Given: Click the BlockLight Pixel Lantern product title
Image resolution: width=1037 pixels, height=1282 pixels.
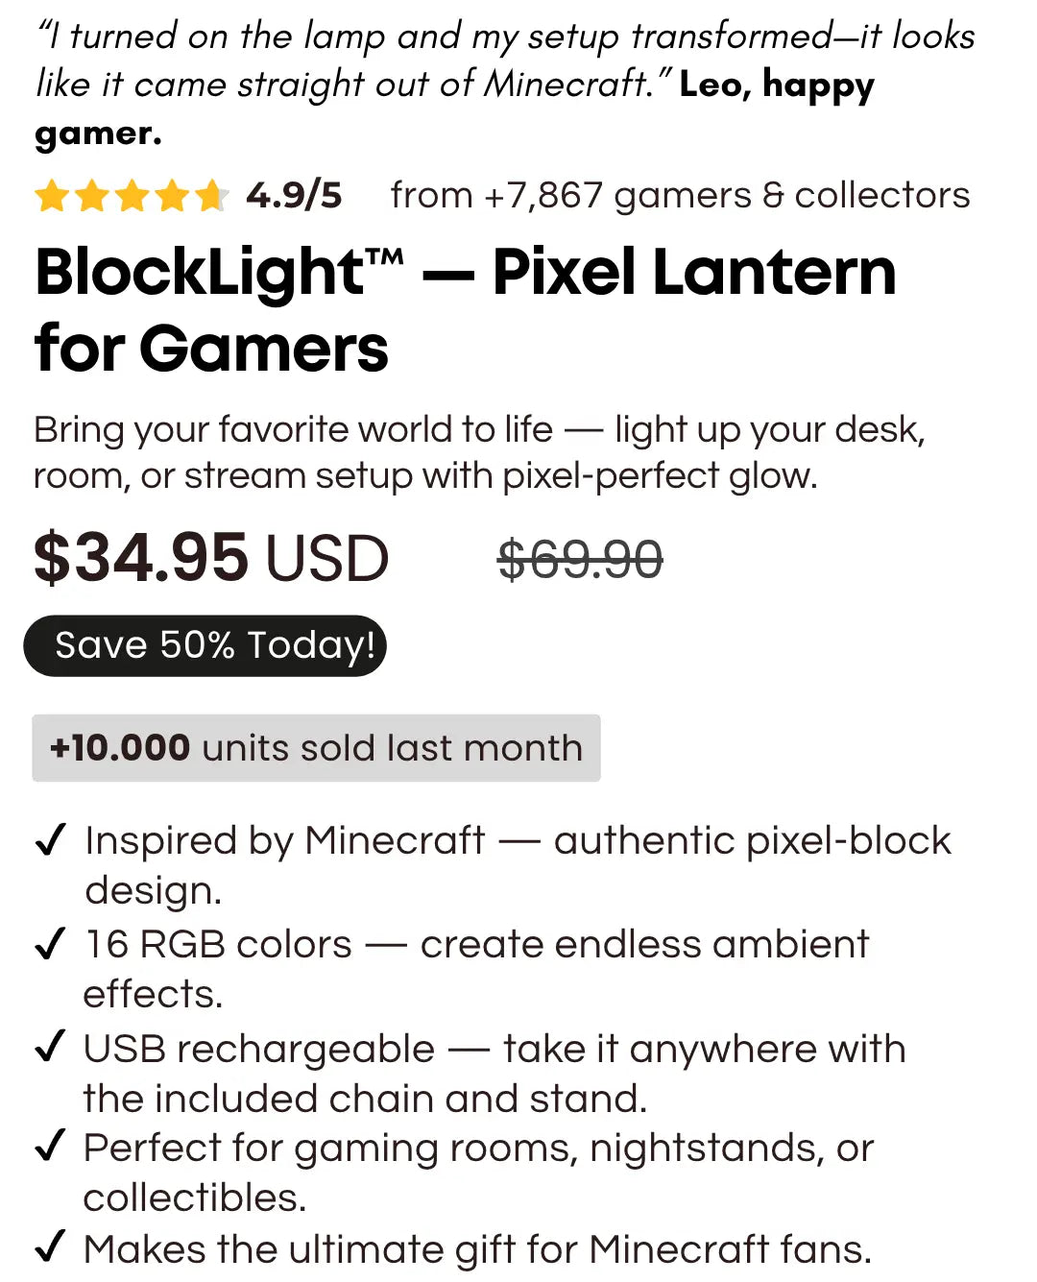Looking at the screenshot, I should 465,308.
